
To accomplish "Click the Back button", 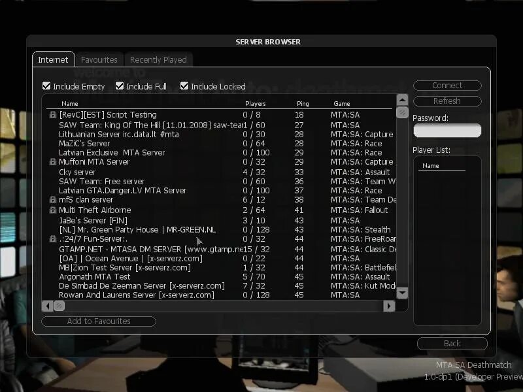I will [452, 344].
